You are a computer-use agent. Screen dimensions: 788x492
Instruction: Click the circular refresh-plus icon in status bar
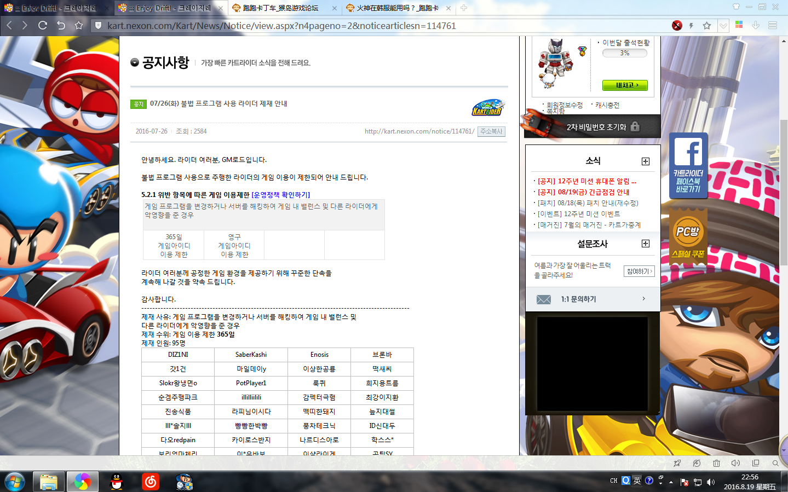697,463
